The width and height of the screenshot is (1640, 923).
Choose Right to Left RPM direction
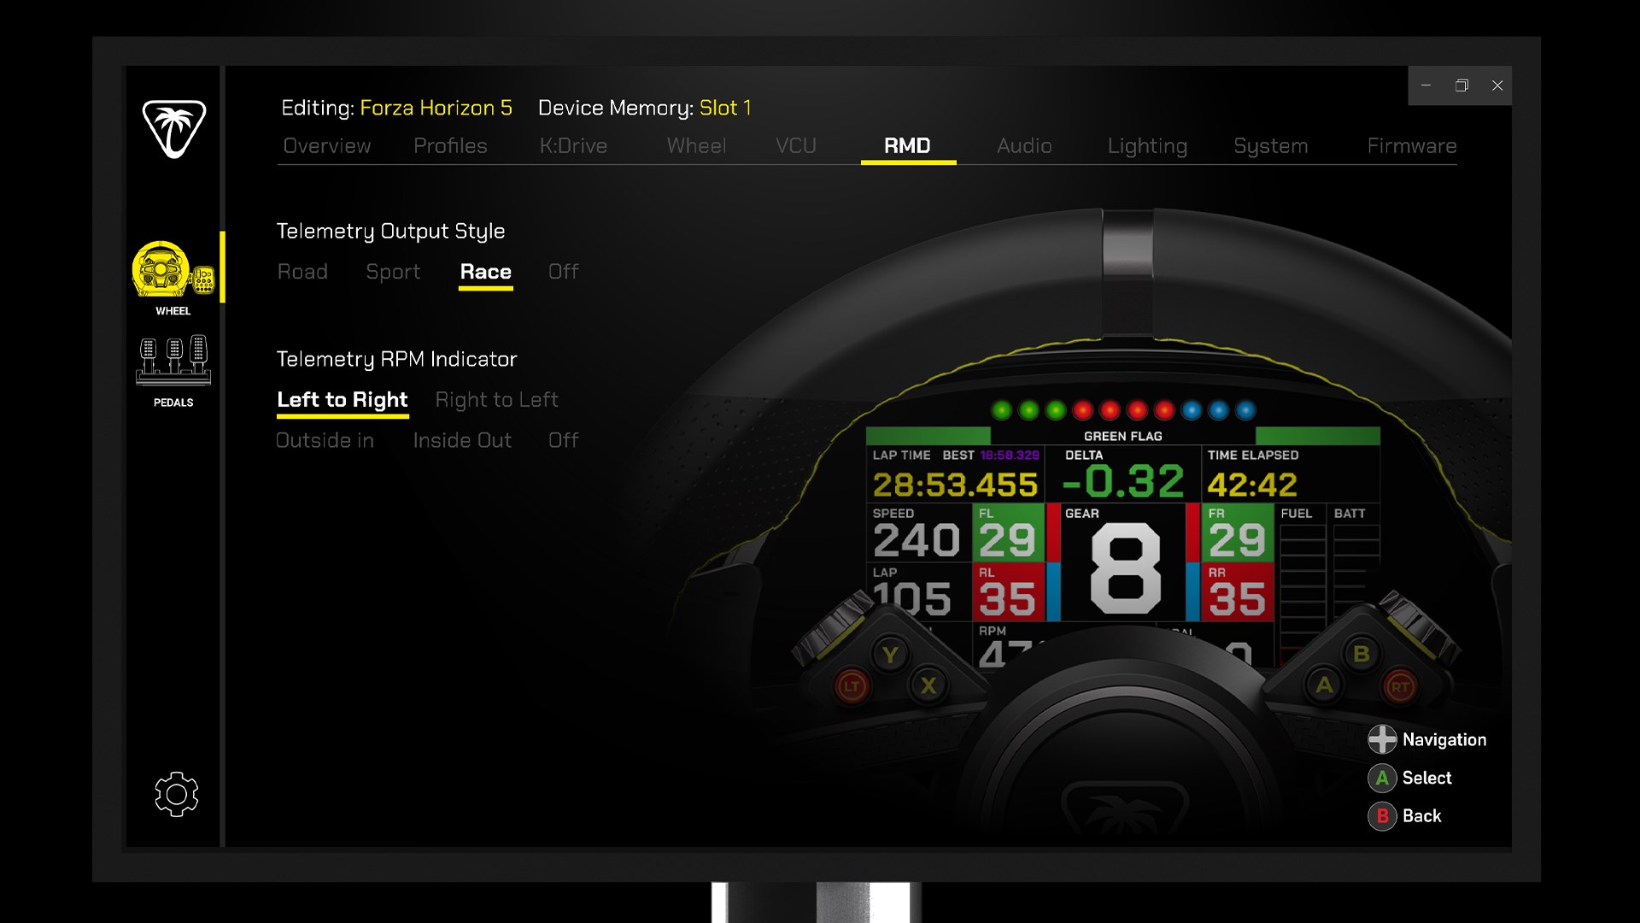[497, 399]
